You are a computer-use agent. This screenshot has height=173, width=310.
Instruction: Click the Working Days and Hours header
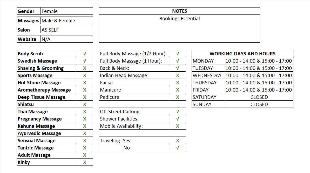(x=242, y=54)
